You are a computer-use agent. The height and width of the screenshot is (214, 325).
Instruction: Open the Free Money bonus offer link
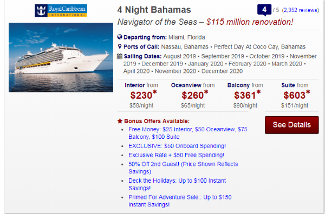pyautogui.click(x=188, y=133)
